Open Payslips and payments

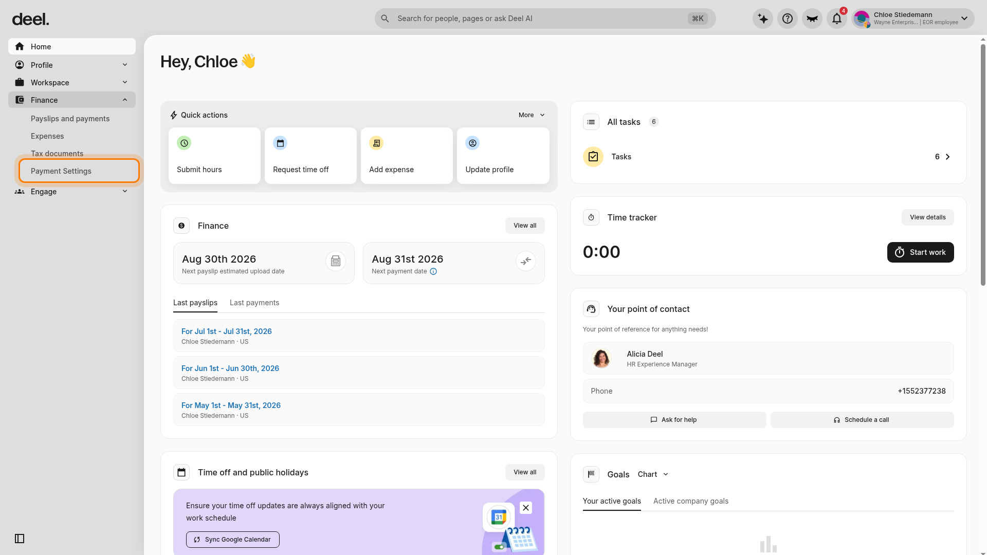(70, 119)
